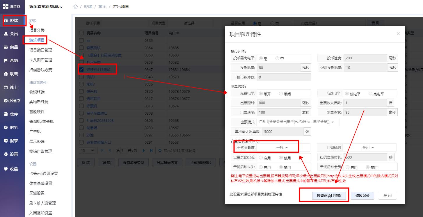Open the 联营 module in the left sidebar
This screenshot has height=217, width=423.
point(12,74)
